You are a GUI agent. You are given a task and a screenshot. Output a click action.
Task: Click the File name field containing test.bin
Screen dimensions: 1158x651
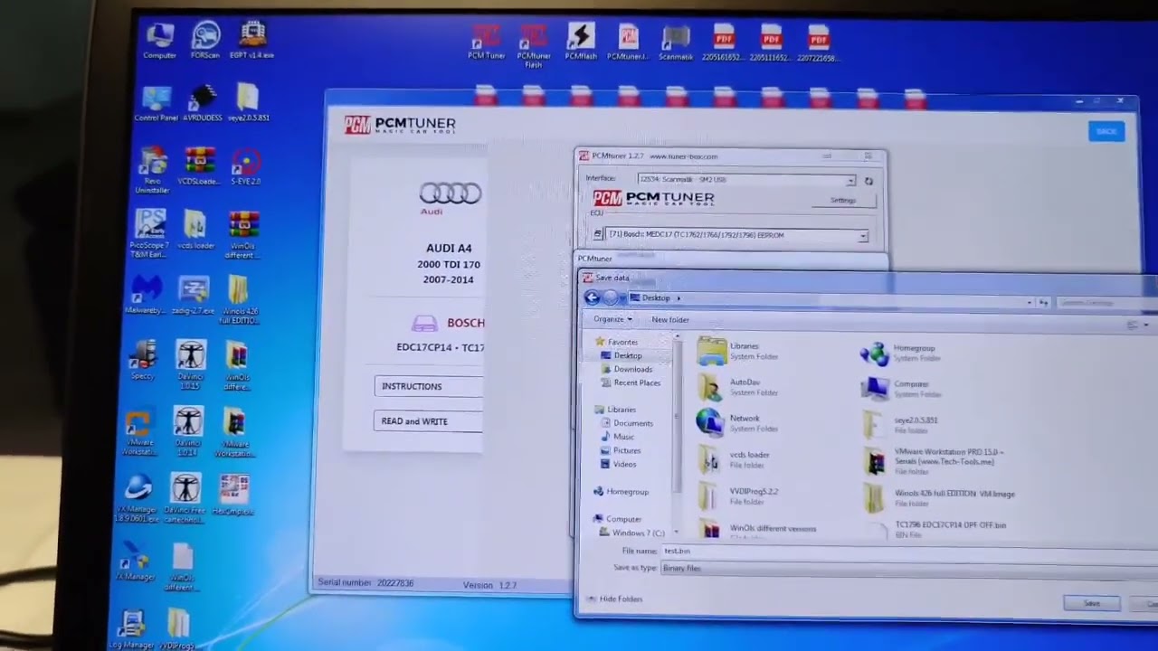909,551
